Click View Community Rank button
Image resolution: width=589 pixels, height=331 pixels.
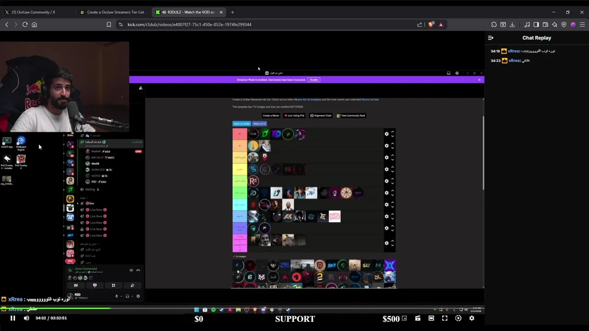(x=351, y=116)
